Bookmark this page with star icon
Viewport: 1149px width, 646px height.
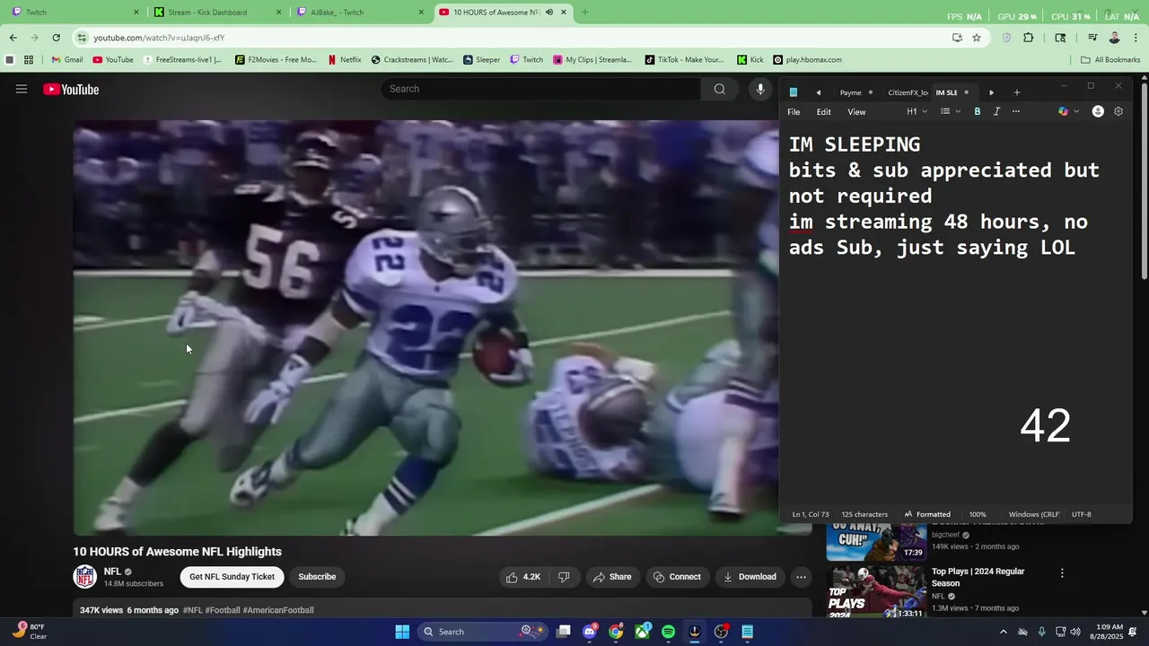pos(977,38)
